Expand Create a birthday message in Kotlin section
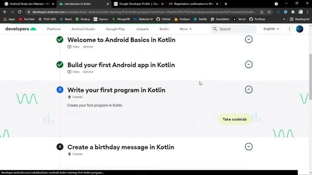312x175 pixels. click(x=249, y=147)
